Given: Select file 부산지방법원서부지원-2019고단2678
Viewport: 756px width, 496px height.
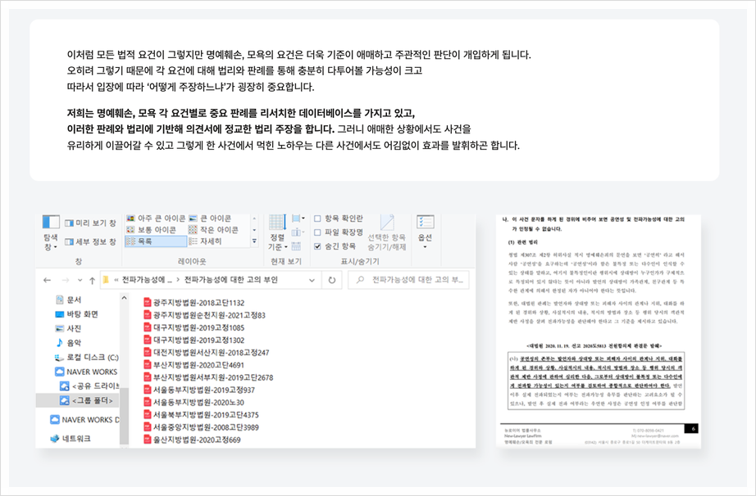Looking at the screenshot, I should (208, 377).
